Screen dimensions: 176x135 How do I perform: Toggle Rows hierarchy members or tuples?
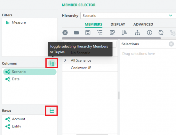coord(52,111)
